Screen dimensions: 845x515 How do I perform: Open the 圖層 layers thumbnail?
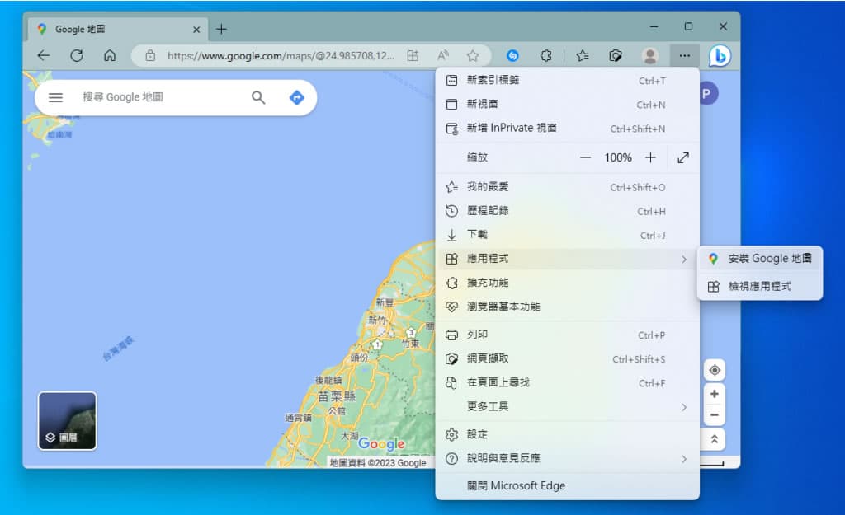pos(68,421)
